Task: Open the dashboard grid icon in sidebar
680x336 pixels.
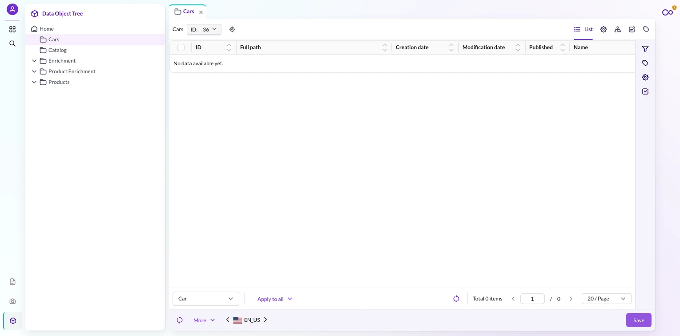Action: click(12, 29)
